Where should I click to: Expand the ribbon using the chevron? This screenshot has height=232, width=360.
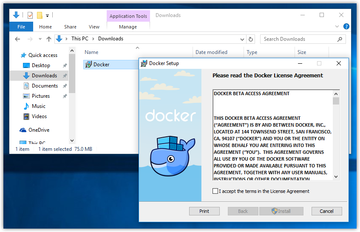(339, 26)
